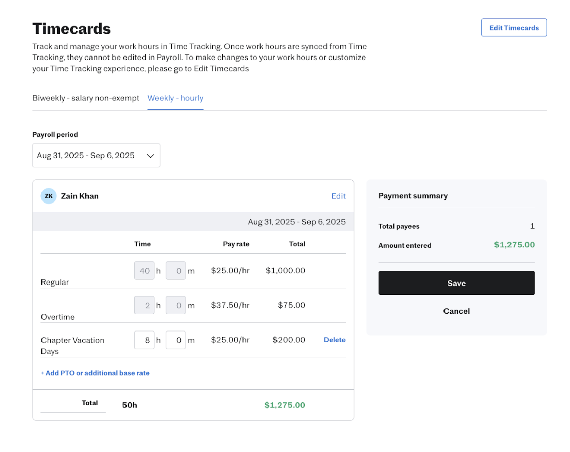Select the Weekly - hourly tab

pyautogui.click(x=175, y=98)
